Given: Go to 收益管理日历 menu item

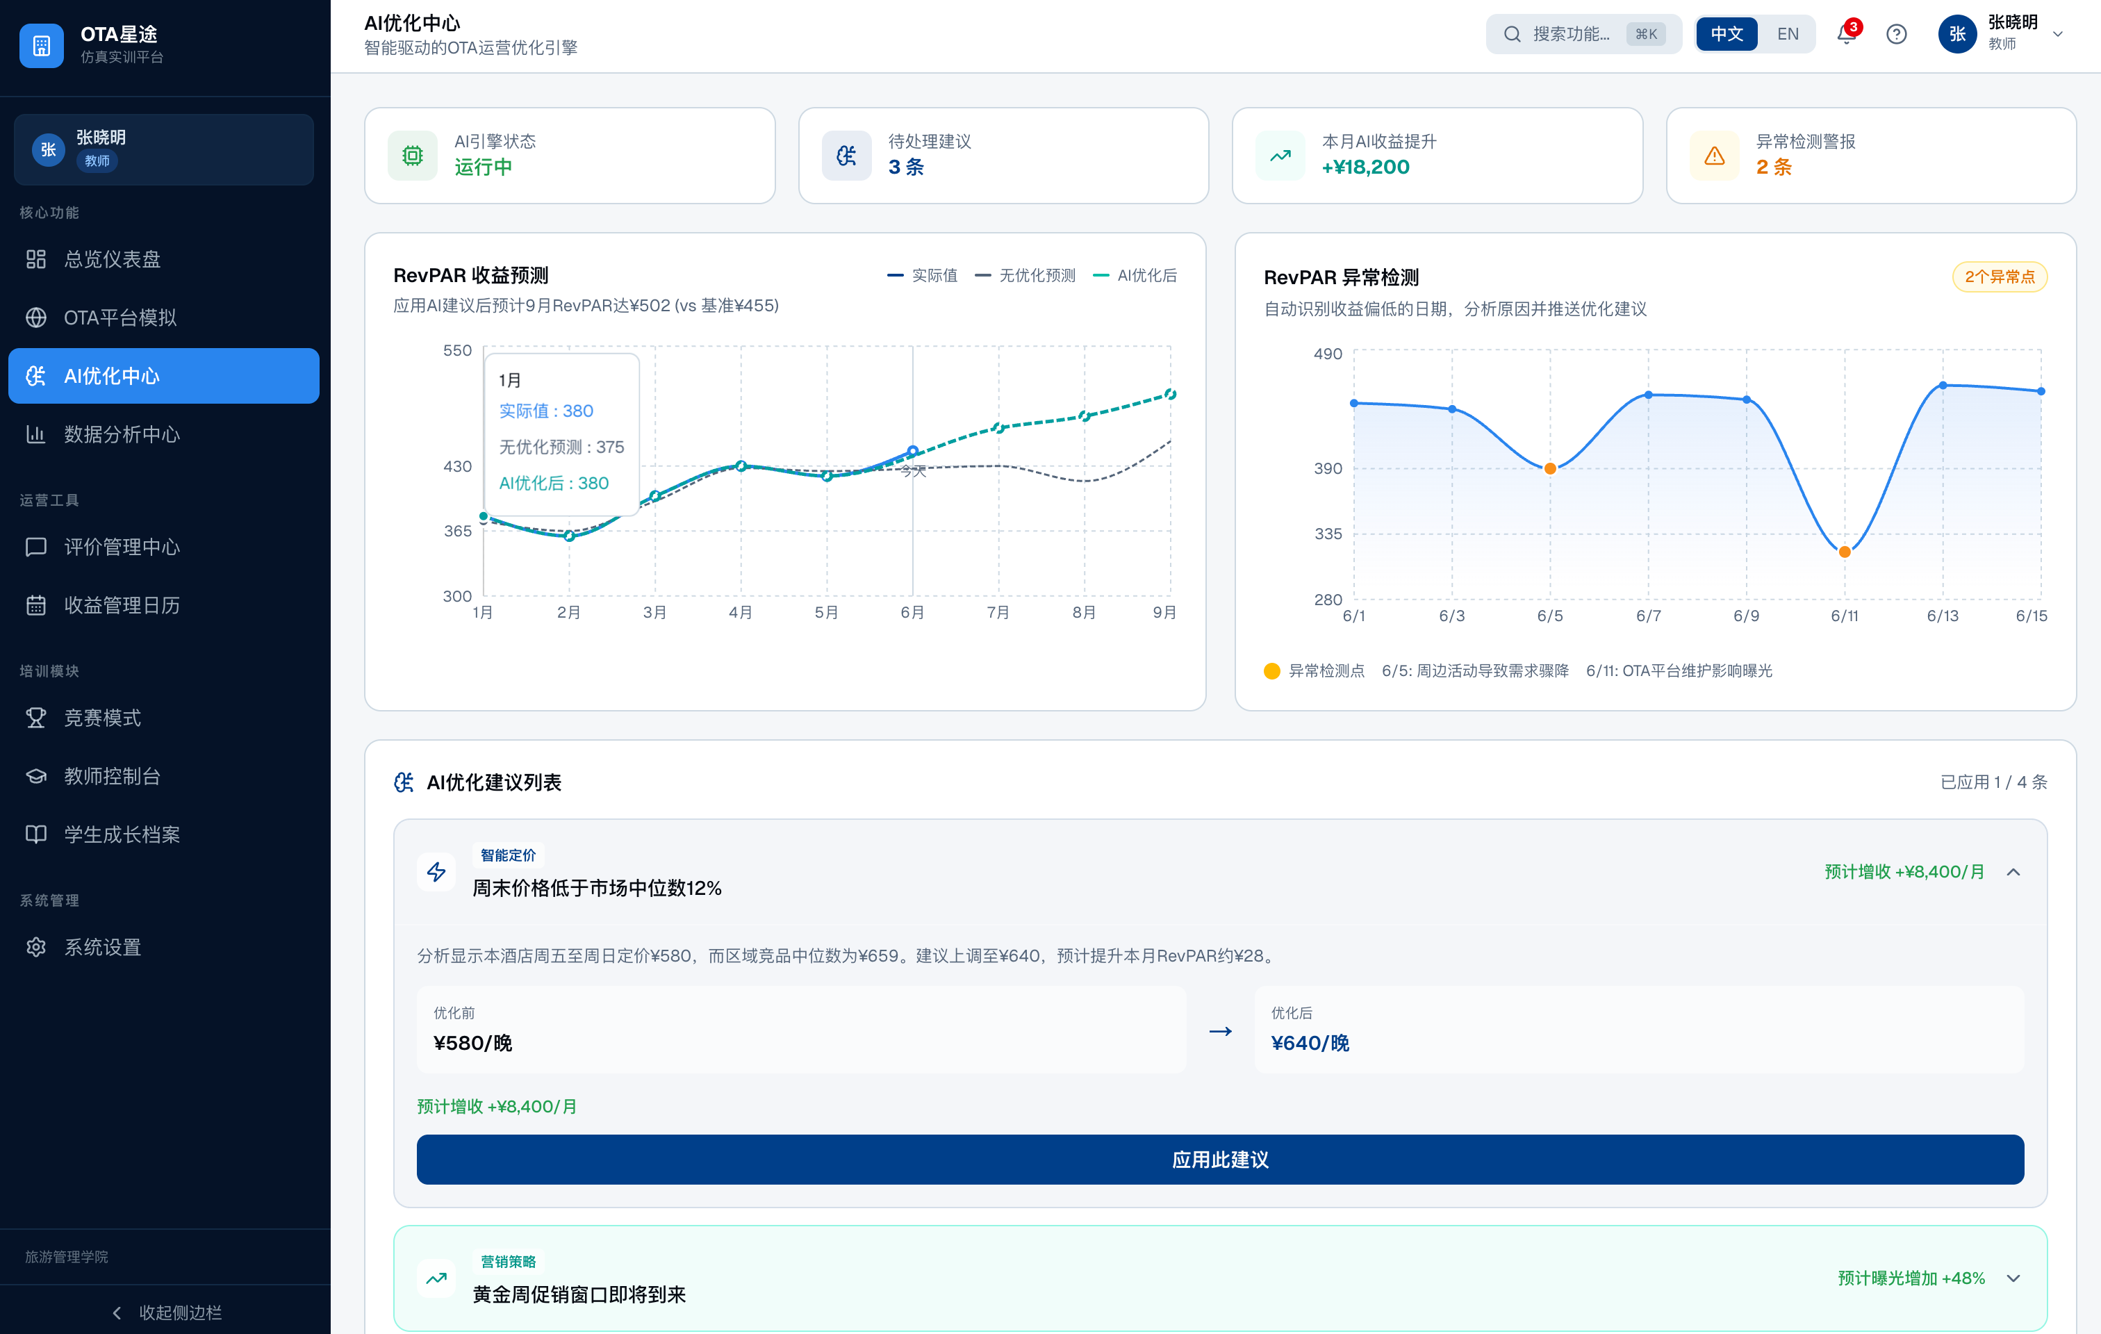Looking at the screenshot, I should [122, 605].
